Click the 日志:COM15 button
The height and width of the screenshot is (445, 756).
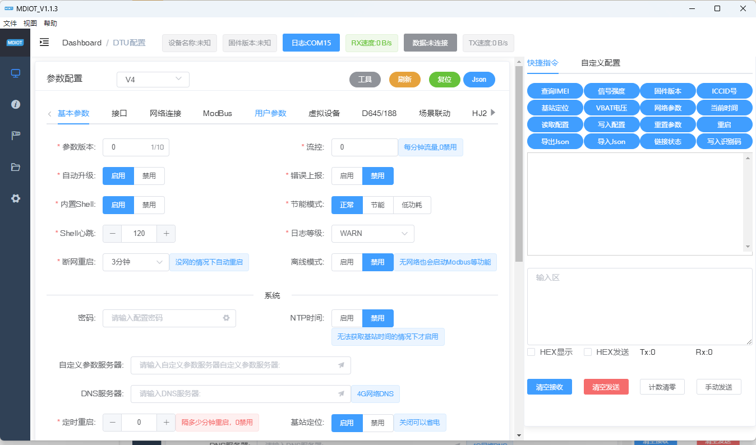point(311,43)
